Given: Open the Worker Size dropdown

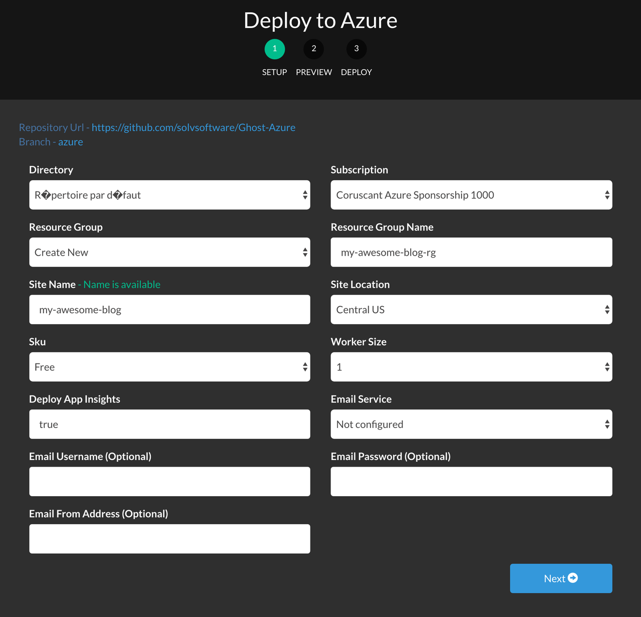Looking at the screenshot, I should coord(471,367).
